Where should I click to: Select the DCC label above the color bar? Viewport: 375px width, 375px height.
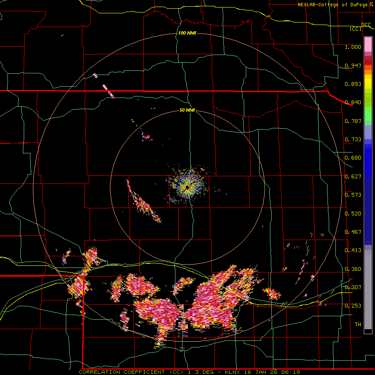[x=366, y=25]
